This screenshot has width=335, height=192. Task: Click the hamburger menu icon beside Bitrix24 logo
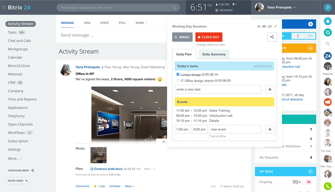(4, 7)
